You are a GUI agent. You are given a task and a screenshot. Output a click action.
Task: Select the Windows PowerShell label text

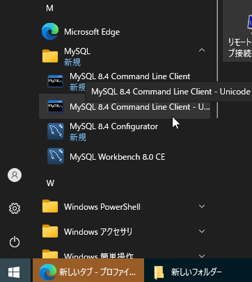(102, 207)
